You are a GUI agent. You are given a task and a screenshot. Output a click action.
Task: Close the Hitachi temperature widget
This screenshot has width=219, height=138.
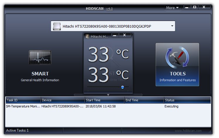125,35
